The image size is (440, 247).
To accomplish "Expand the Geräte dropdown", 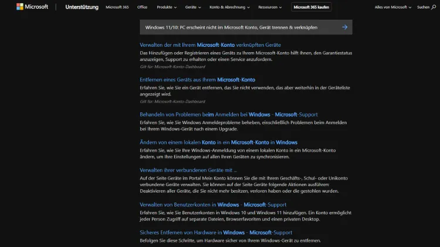I will [193, 7].
